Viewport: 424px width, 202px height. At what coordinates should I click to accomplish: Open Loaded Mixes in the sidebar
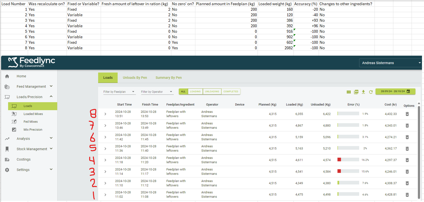33,114
